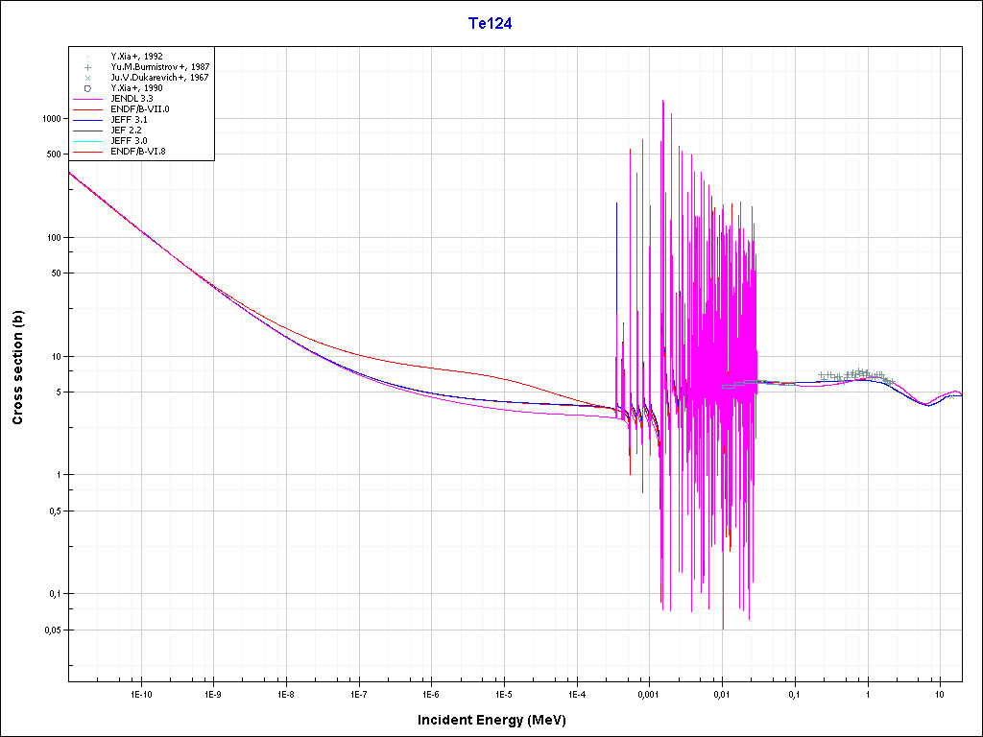This screenshot has width=983, height=737.
Task: Click the Incident Energy (MeV) axis label
Action: click(x=498, y=720)
